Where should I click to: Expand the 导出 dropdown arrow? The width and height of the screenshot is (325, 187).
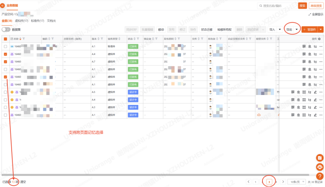pos(297,30)
